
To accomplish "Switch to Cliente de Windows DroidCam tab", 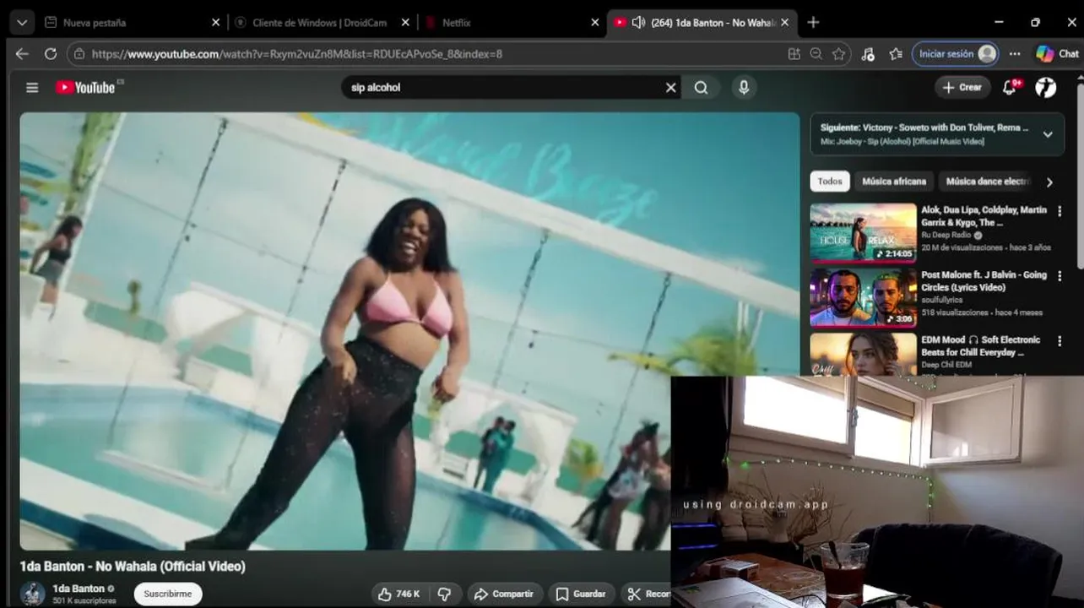I will (322, 23).
